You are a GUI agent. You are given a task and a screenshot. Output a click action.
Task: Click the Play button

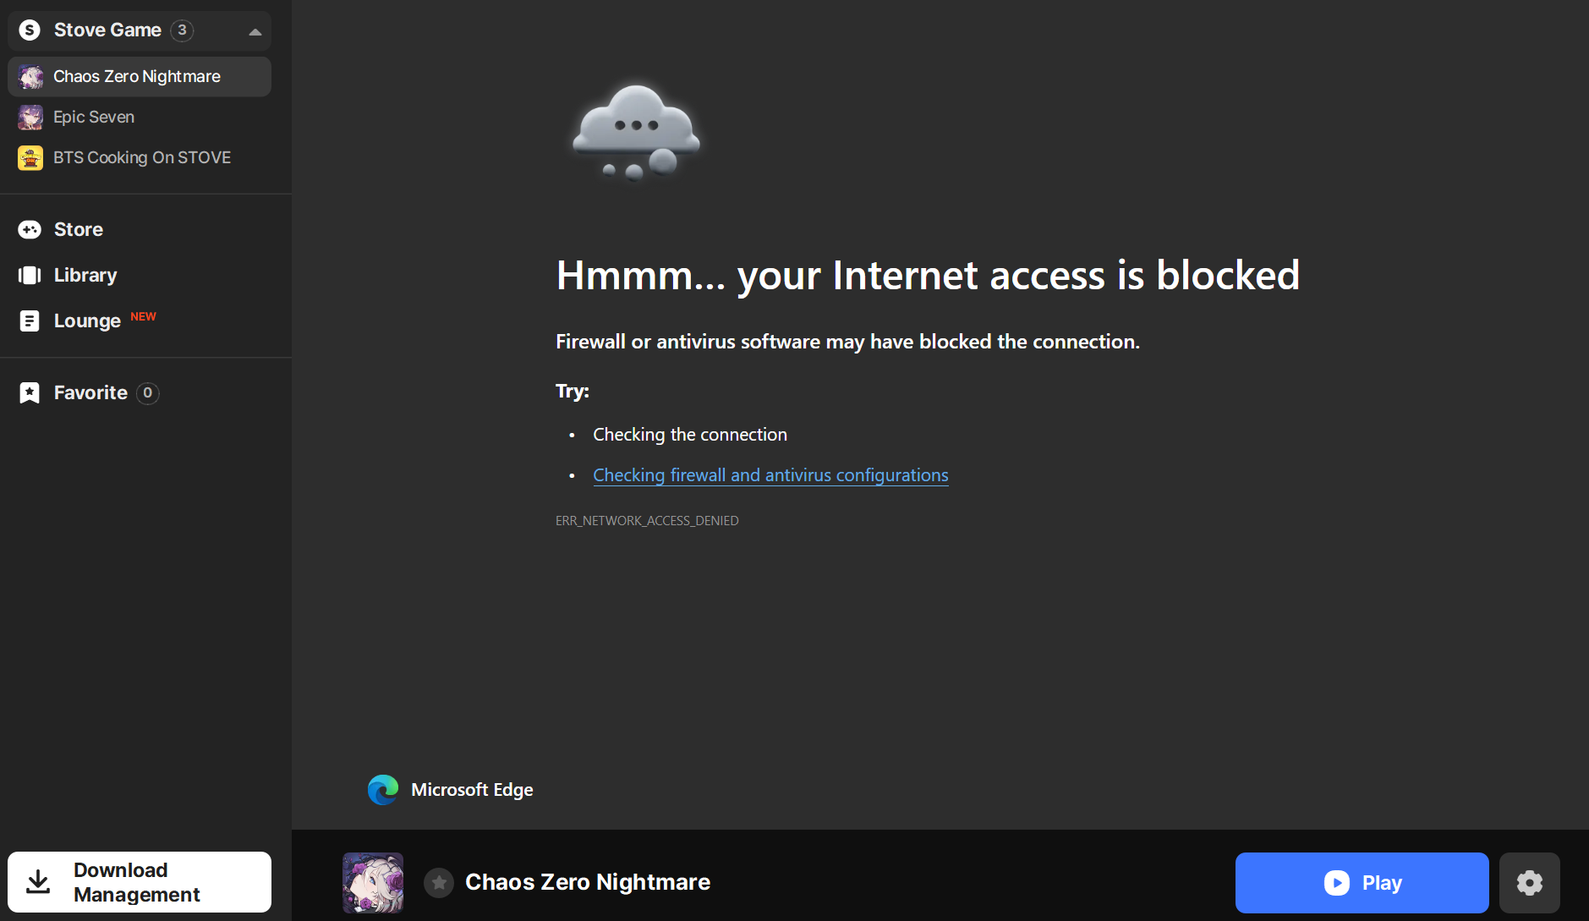coord(1362,883)
